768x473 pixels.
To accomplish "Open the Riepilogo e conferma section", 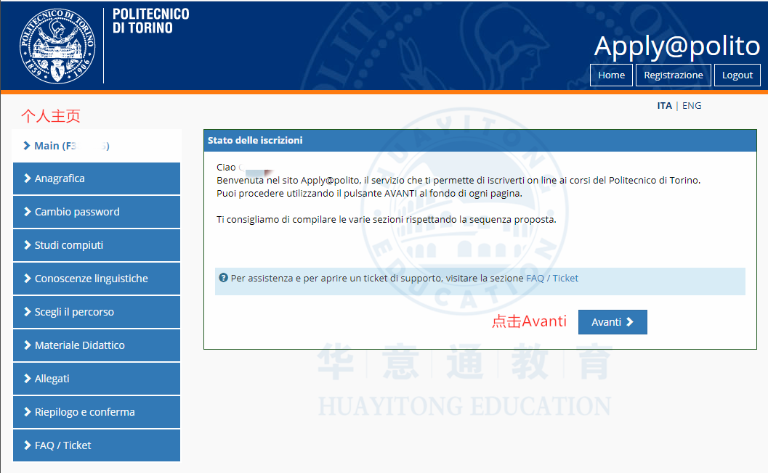I will coord(97,412).
